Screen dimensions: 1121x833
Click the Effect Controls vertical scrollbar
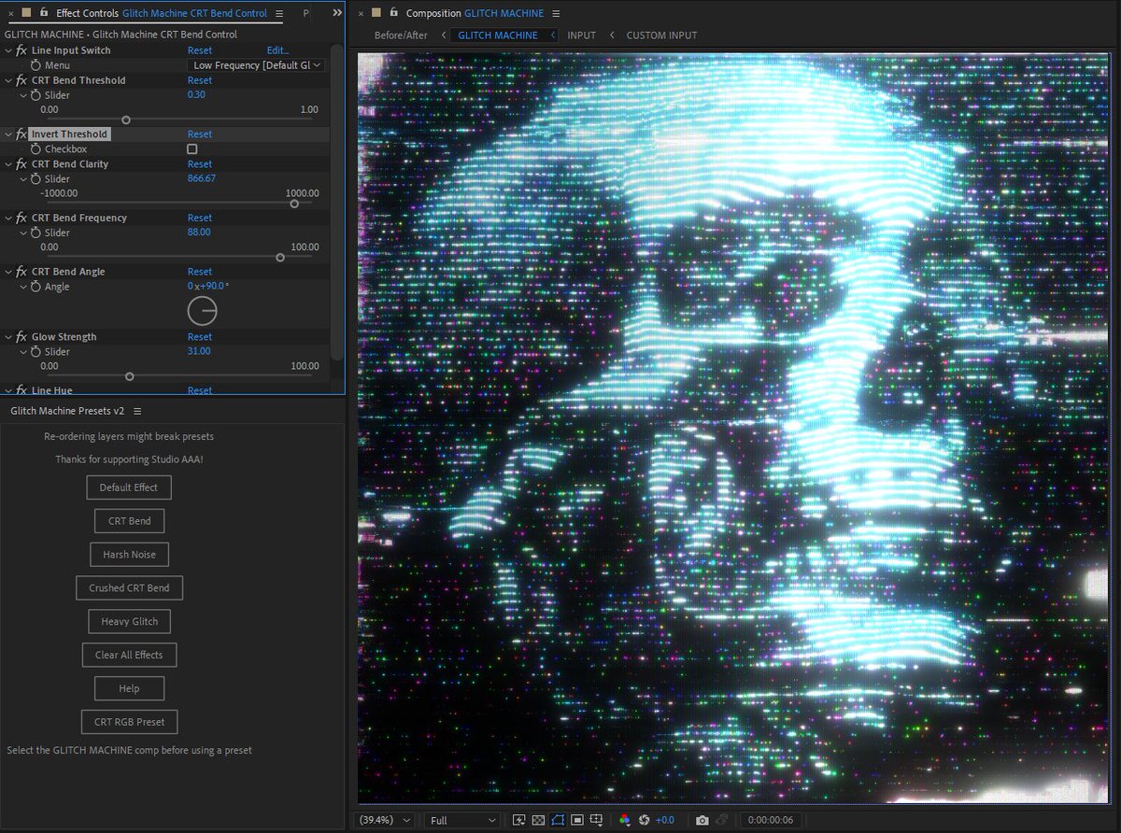[335, 202]
